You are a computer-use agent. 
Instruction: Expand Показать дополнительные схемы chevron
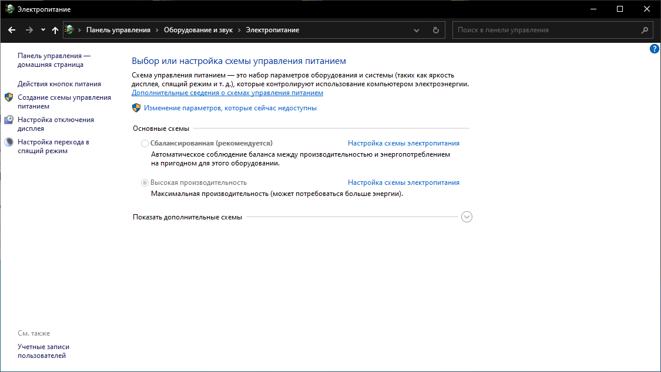coord(467,217)
